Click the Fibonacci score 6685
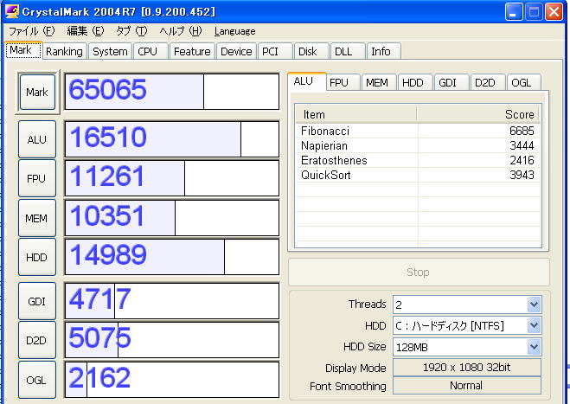The height and width of the screenshot is (404, 570). (x=522, y=131)
